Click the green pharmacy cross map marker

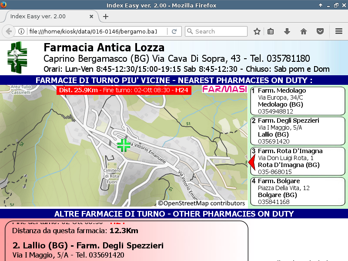coord(124,145)
